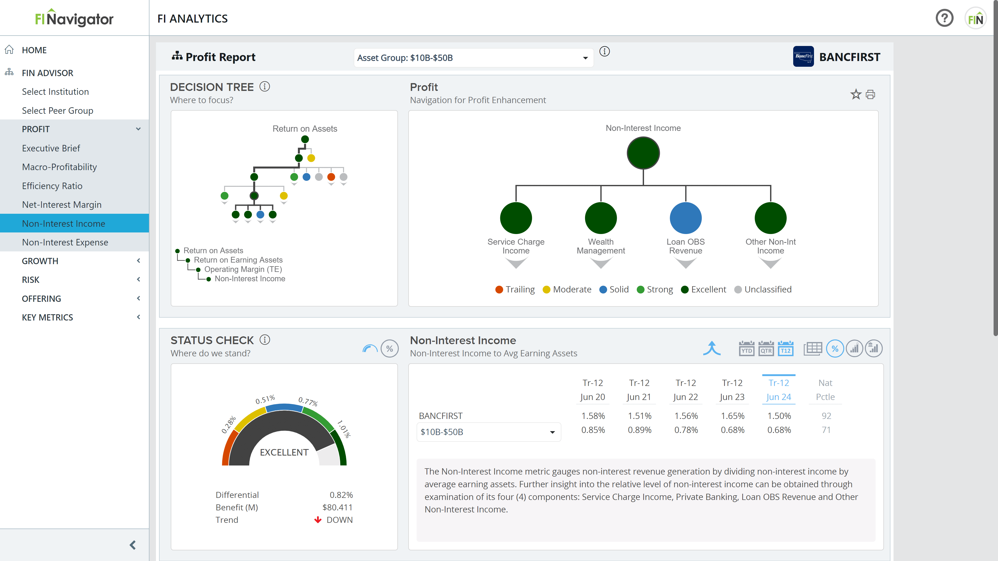Viewport: 998px width, 561px height.
Task: Click the FI Navigator logo
Action: 74,18
